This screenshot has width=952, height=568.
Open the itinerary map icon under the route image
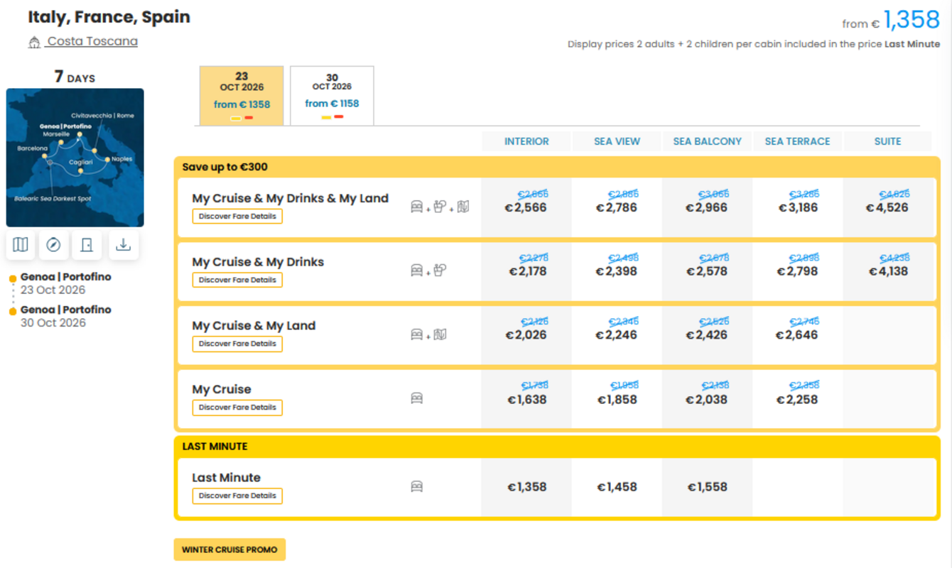(21, 245)
